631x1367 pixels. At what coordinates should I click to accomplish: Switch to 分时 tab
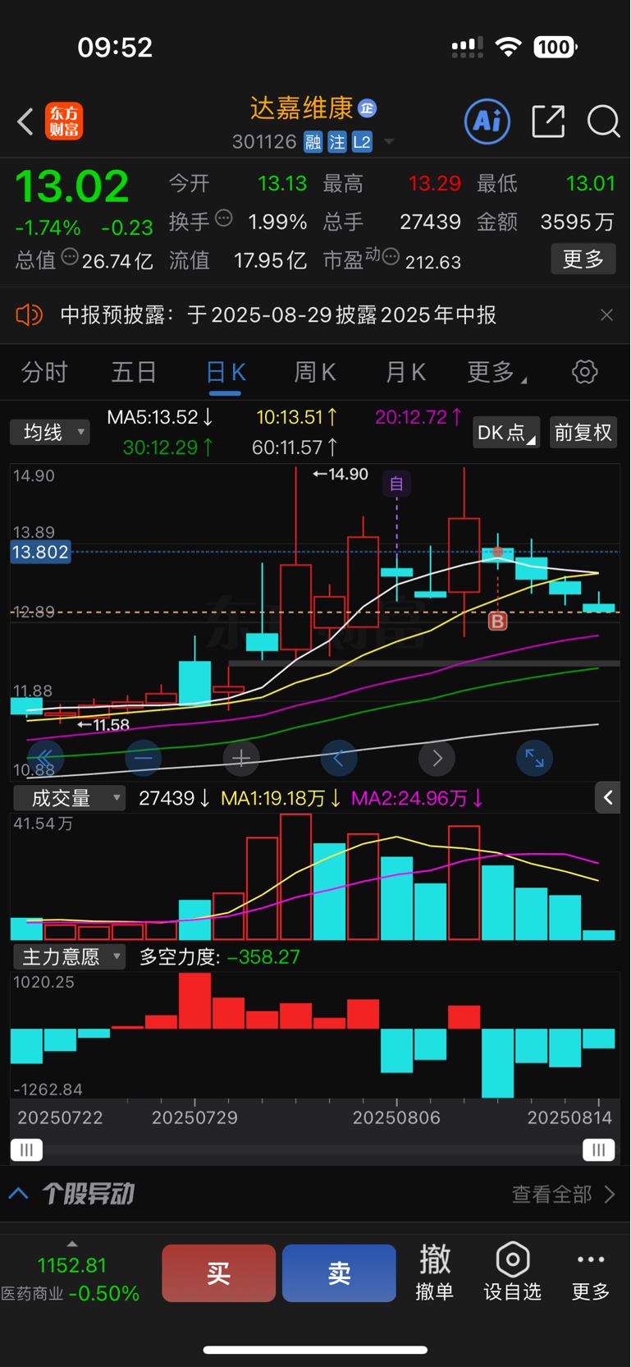click(44, 372)
